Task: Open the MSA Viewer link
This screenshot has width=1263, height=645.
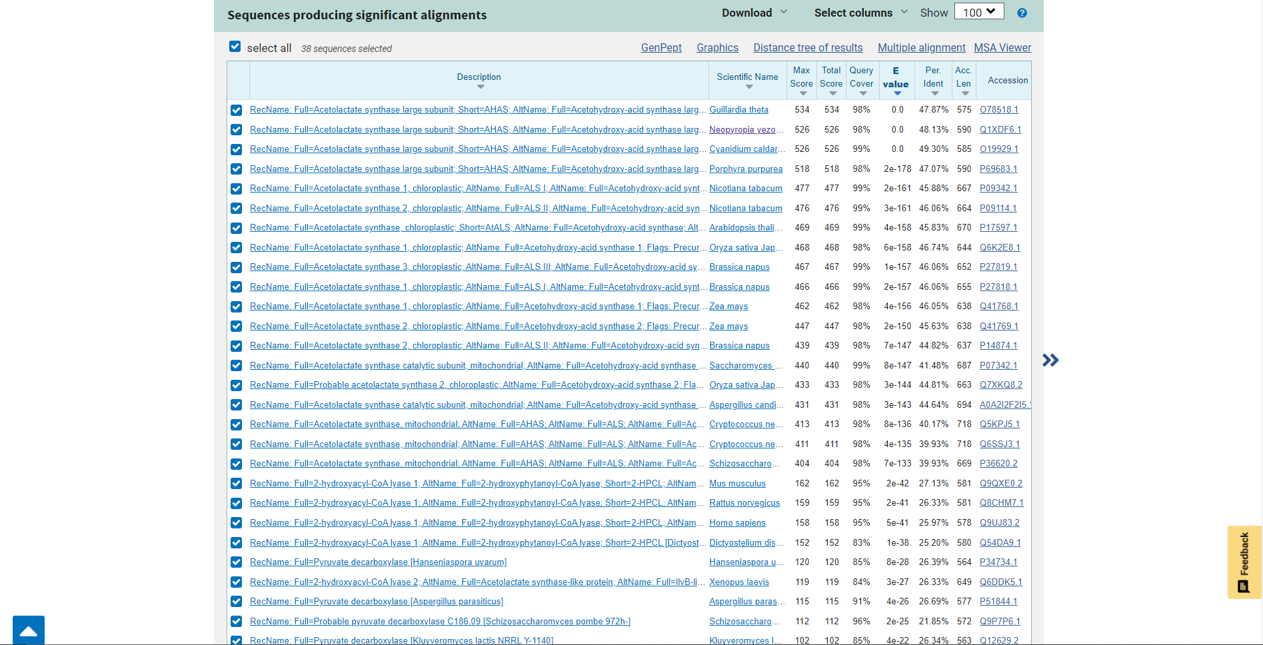Action: tap(1002, 47)
